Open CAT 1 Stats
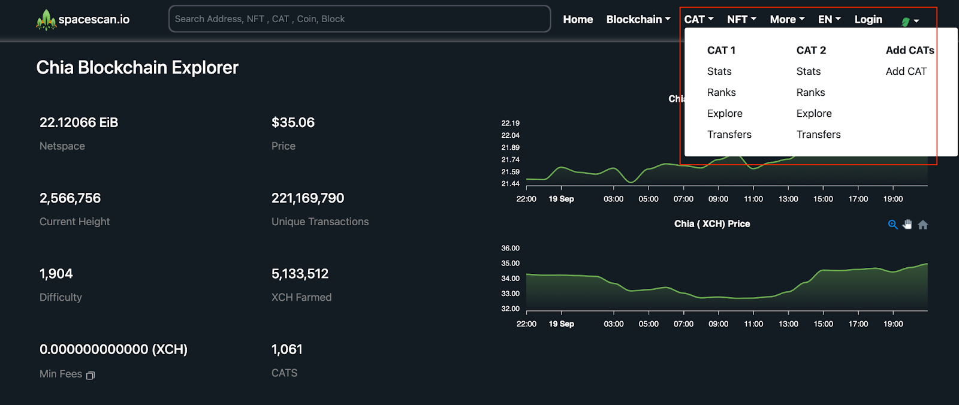Image resolution: width=959 pixels, height=405 pixels. pos(719,71)
